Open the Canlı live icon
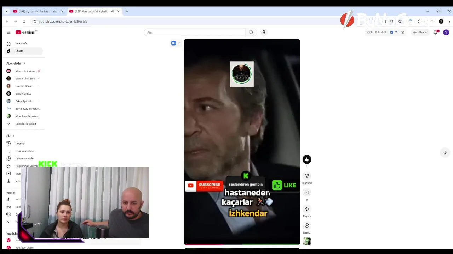Image resolution: width=453 pixels, height=254 pixels. coord(8,207)
